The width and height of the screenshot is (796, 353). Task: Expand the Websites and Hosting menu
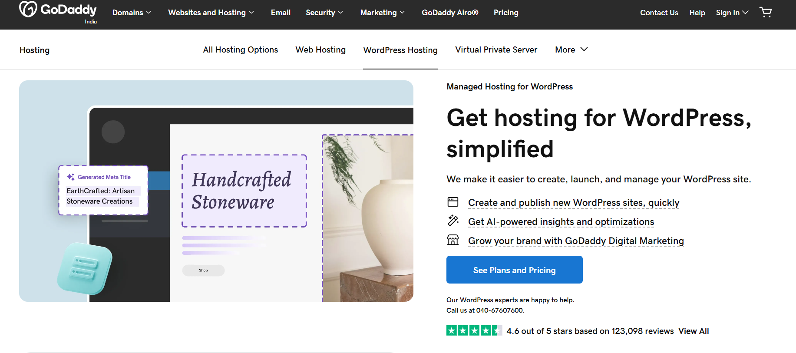point(211,13)
